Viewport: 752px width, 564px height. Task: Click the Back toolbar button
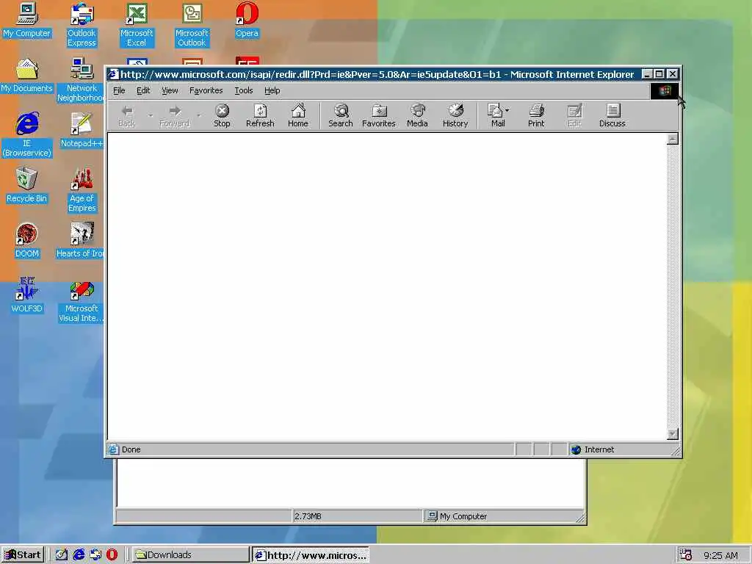[126, 115]
